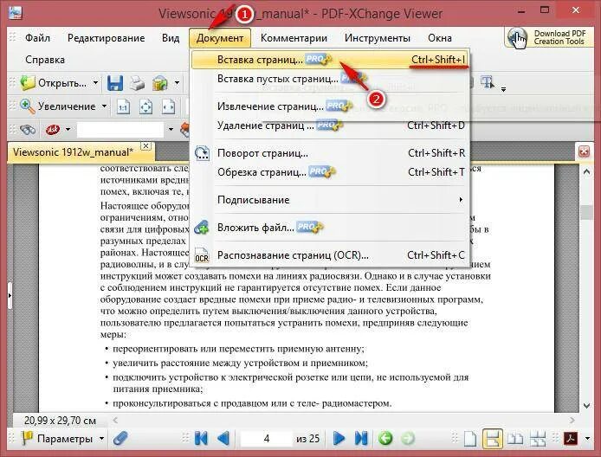Go back to previous view
This screenshot has width=601, height=457.
pos(385,438)
